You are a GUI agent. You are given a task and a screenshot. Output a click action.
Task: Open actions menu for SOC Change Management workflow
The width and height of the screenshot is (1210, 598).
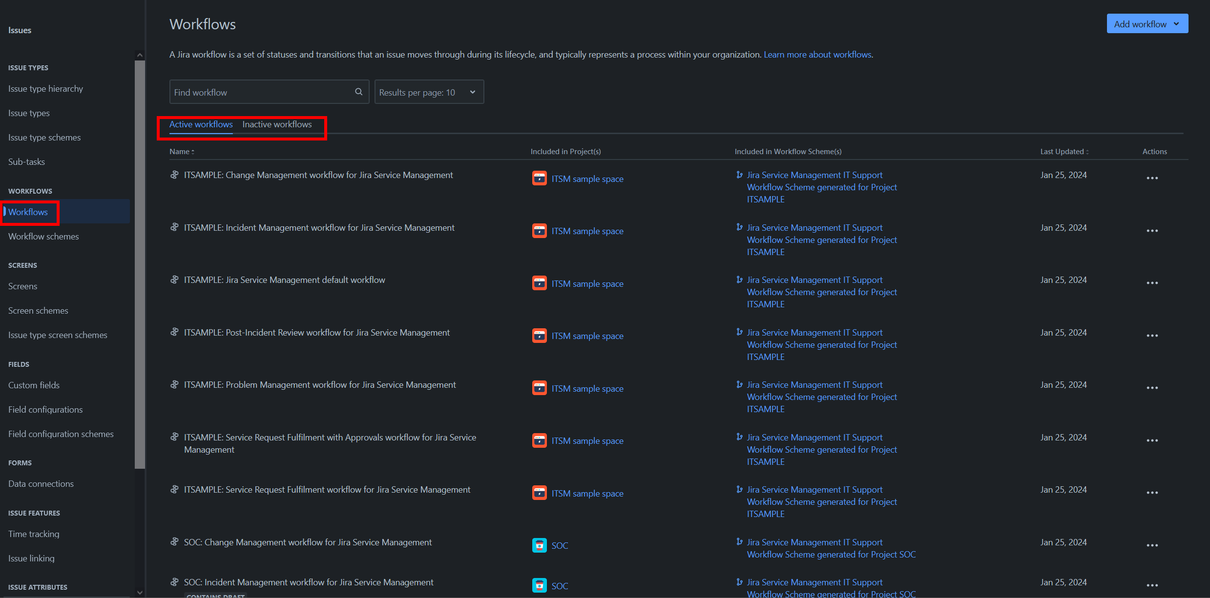[x=1152, y=545]
